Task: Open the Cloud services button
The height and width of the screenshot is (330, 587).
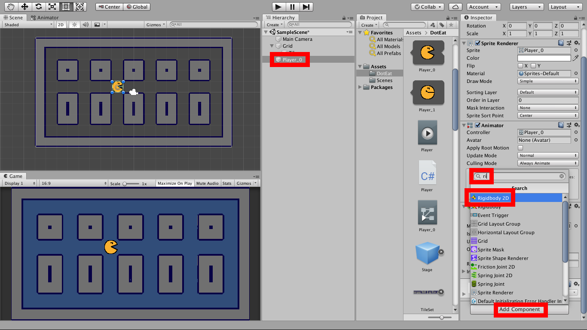Action: pyautogui.click(x=455, y=7)
